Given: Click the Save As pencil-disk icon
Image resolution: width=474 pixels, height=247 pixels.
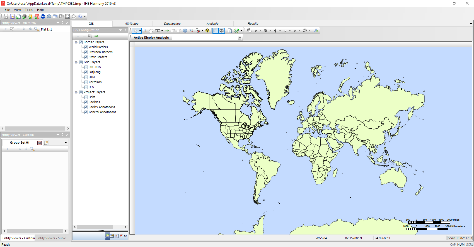Looking at the screenshot, I should click(x=12, y=16).
